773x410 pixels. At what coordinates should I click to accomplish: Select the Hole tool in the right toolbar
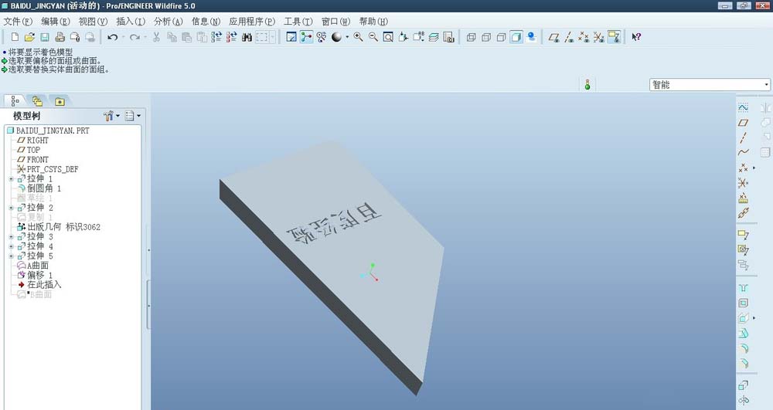coord(743,288)
